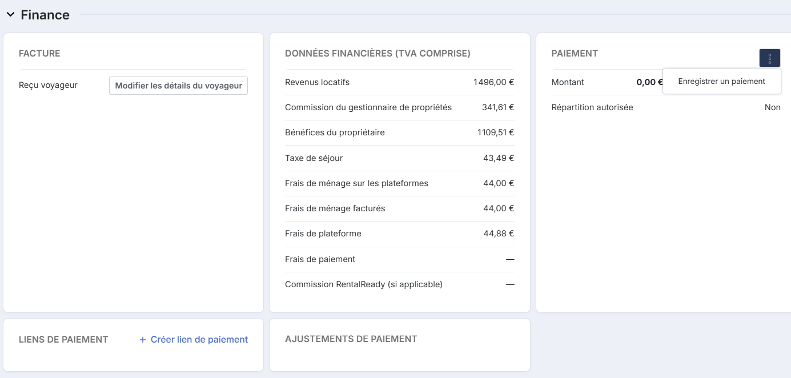The image size is (791, 378).
Task: Click the Répartition autorisée label
Action: [x=592, y=107]
